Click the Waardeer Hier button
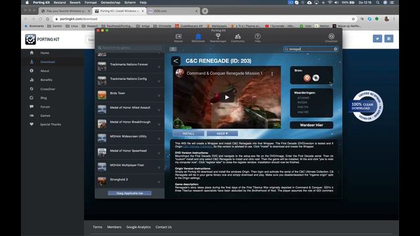The width and height of the screenshot is (420, 236). pyautogui.click(x=311, y=125)
